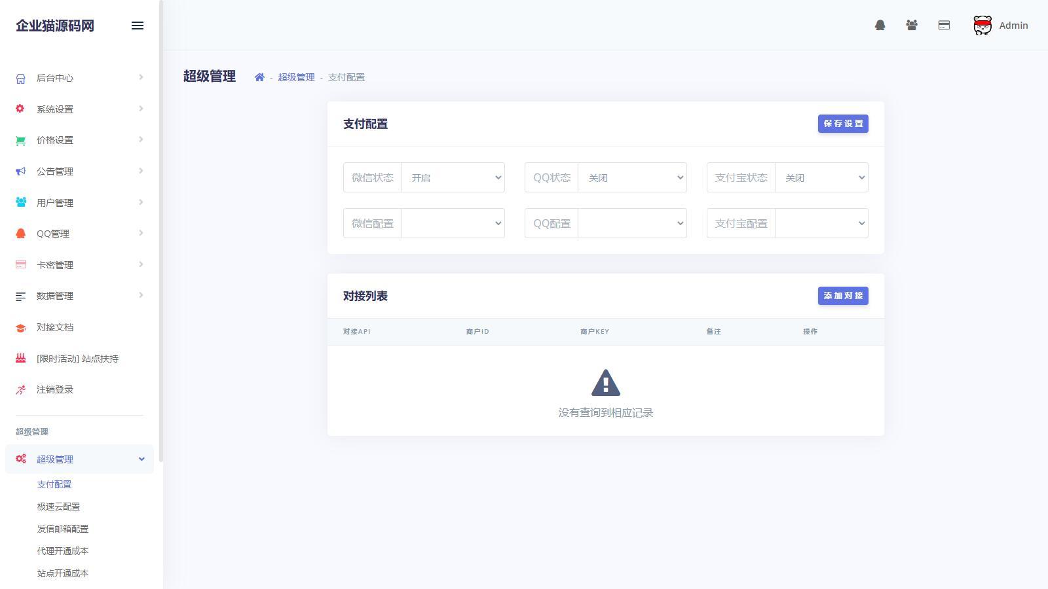Click the 系统设置 gear icon
1048x589 pixels.
(20, 109)
